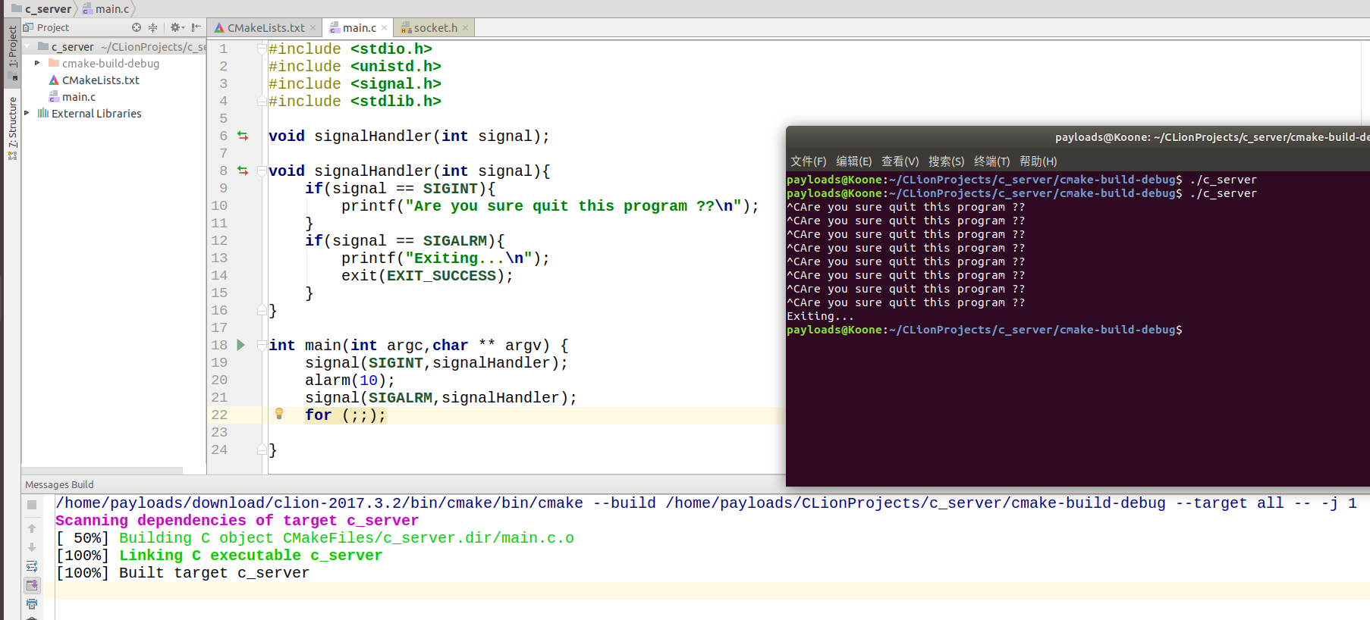Image resolution: width=1370 pixels, height=620 pixels.
Task: Click the fold end marker at line 24
Action: pos(262,449)
